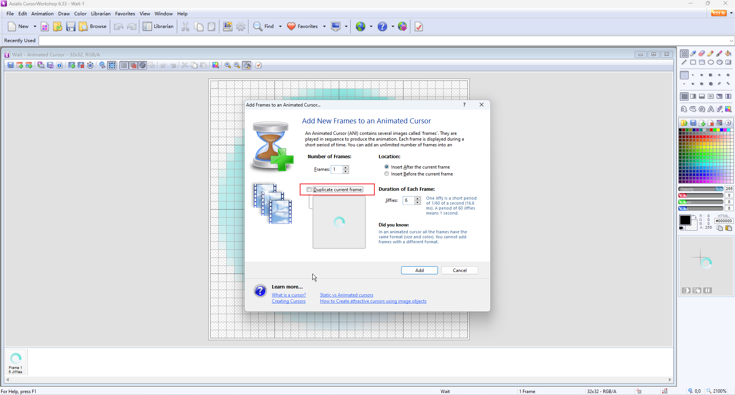This screenshot has height=395, width=735.
Task: Select the Eraser tool
Action: tap(702, 54)
